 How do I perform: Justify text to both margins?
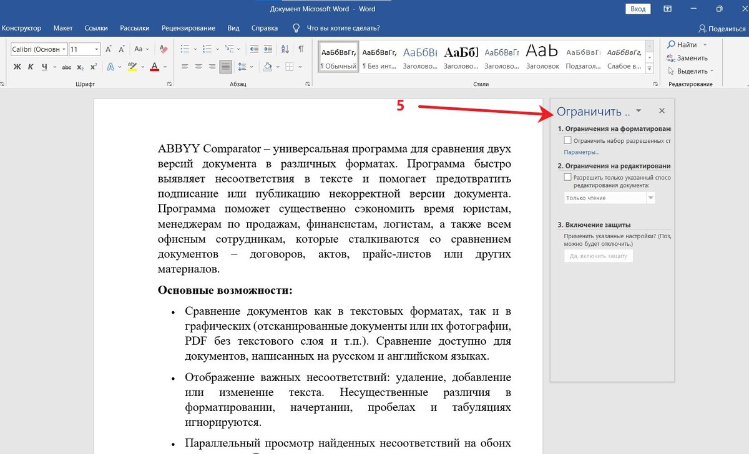pyautogui.click(x=226, y=67)
